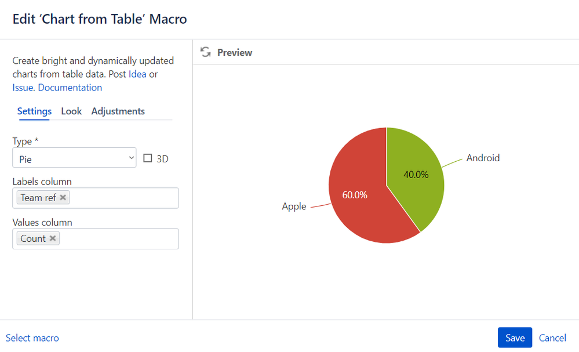Open the Documentation link
The height and width of the screenshot is (352, 579).
[x=70, y=88]
